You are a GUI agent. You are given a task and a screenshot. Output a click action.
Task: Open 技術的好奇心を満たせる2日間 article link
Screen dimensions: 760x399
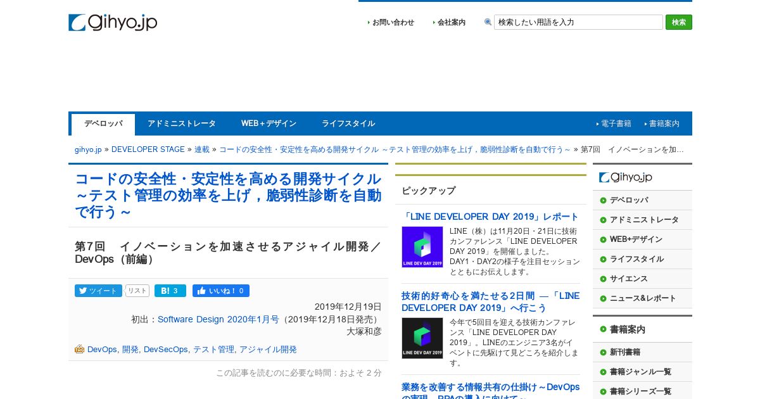tap(490, 301)
